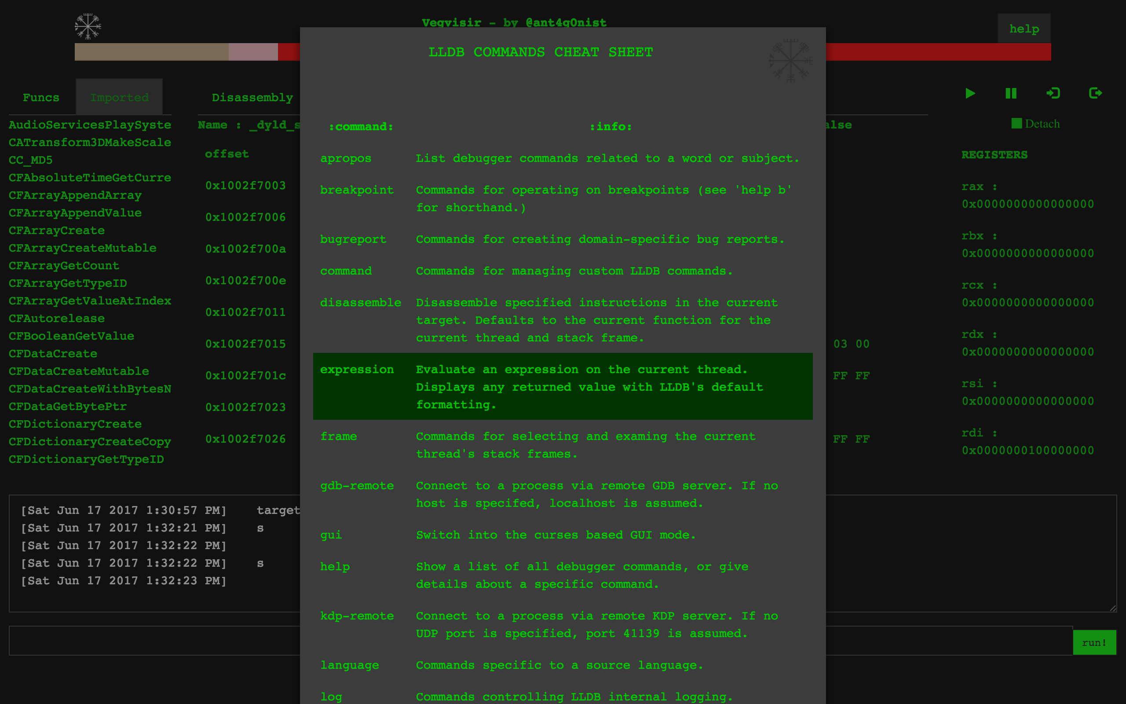Click offset 0x1002f7015 in disassembly

[x=245, y=344]
